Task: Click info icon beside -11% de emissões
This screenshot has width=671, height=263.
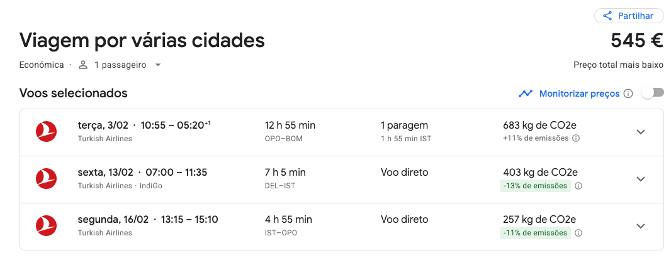Action: (578, 233)
